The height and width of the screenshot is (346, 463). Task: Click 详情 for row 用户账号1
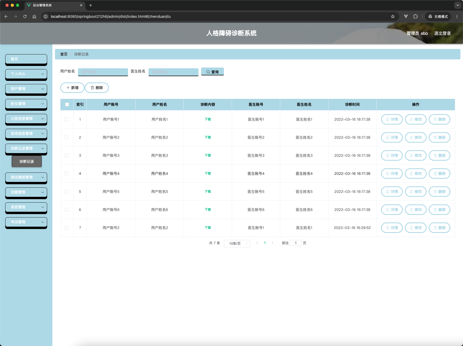pyautogui.click(x=392, y=119)
